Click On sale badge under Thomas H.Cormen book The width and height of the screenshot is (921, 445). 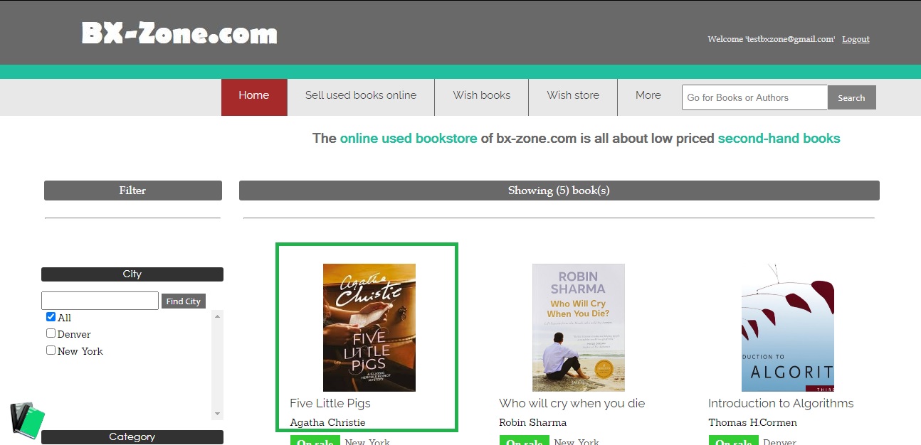pyautogui.click(x=734, y=440)
